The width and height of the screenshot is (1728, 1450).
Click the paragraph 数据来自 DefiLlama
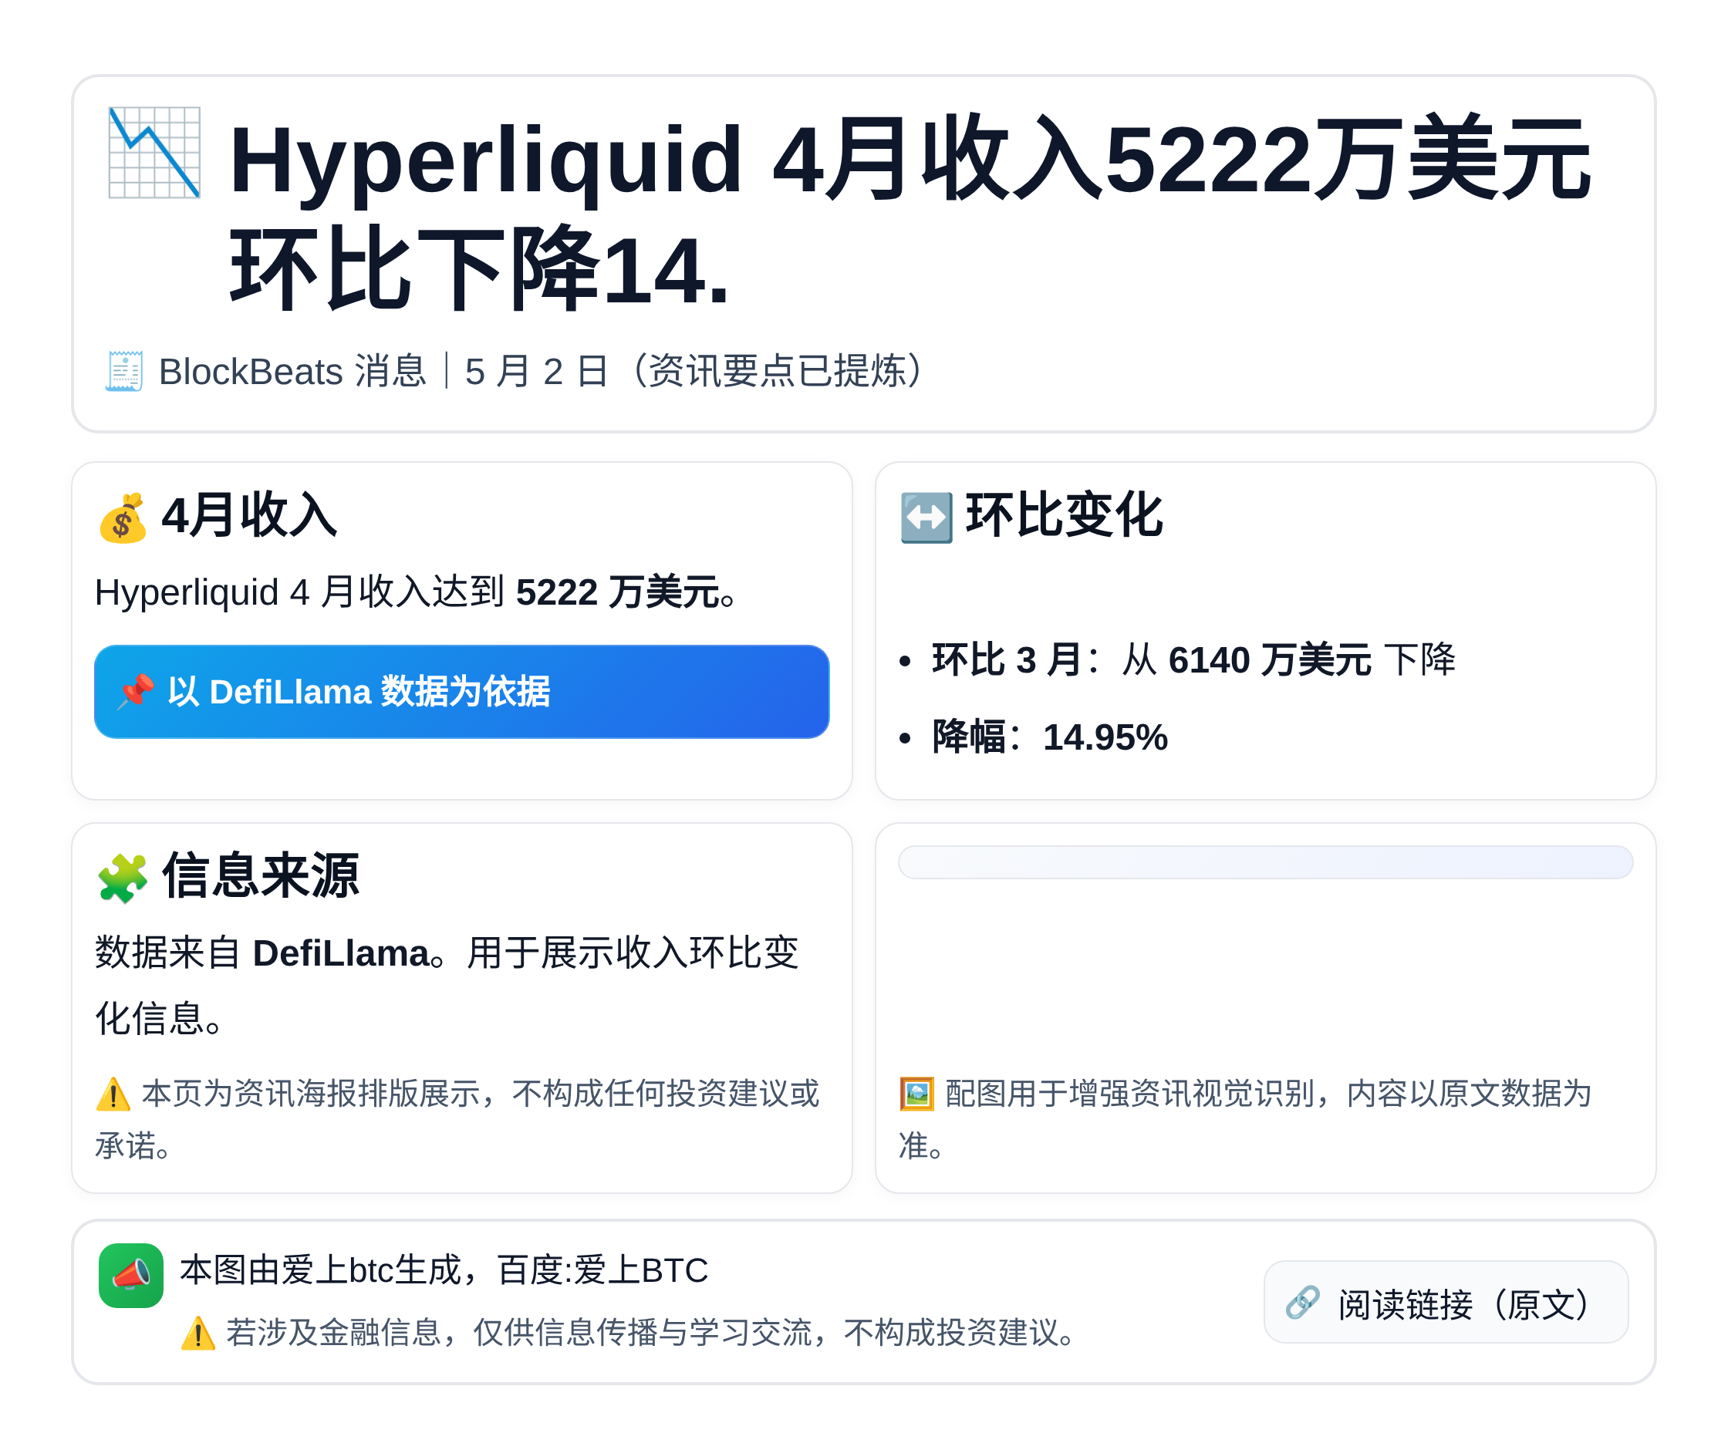pyautogui.click(x=447, y=986)
